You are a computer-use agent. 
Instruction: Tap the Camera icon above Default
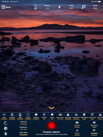[x=77, y=122]
